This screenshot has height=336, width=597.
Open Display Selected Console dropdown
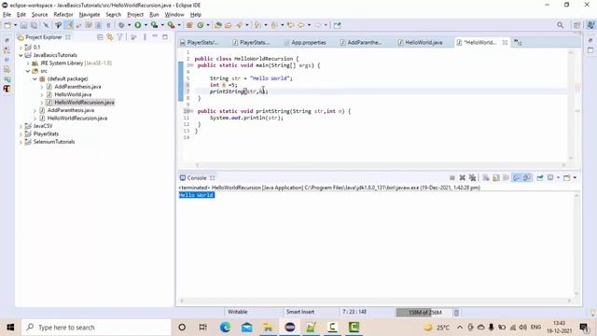pos(558,178)
